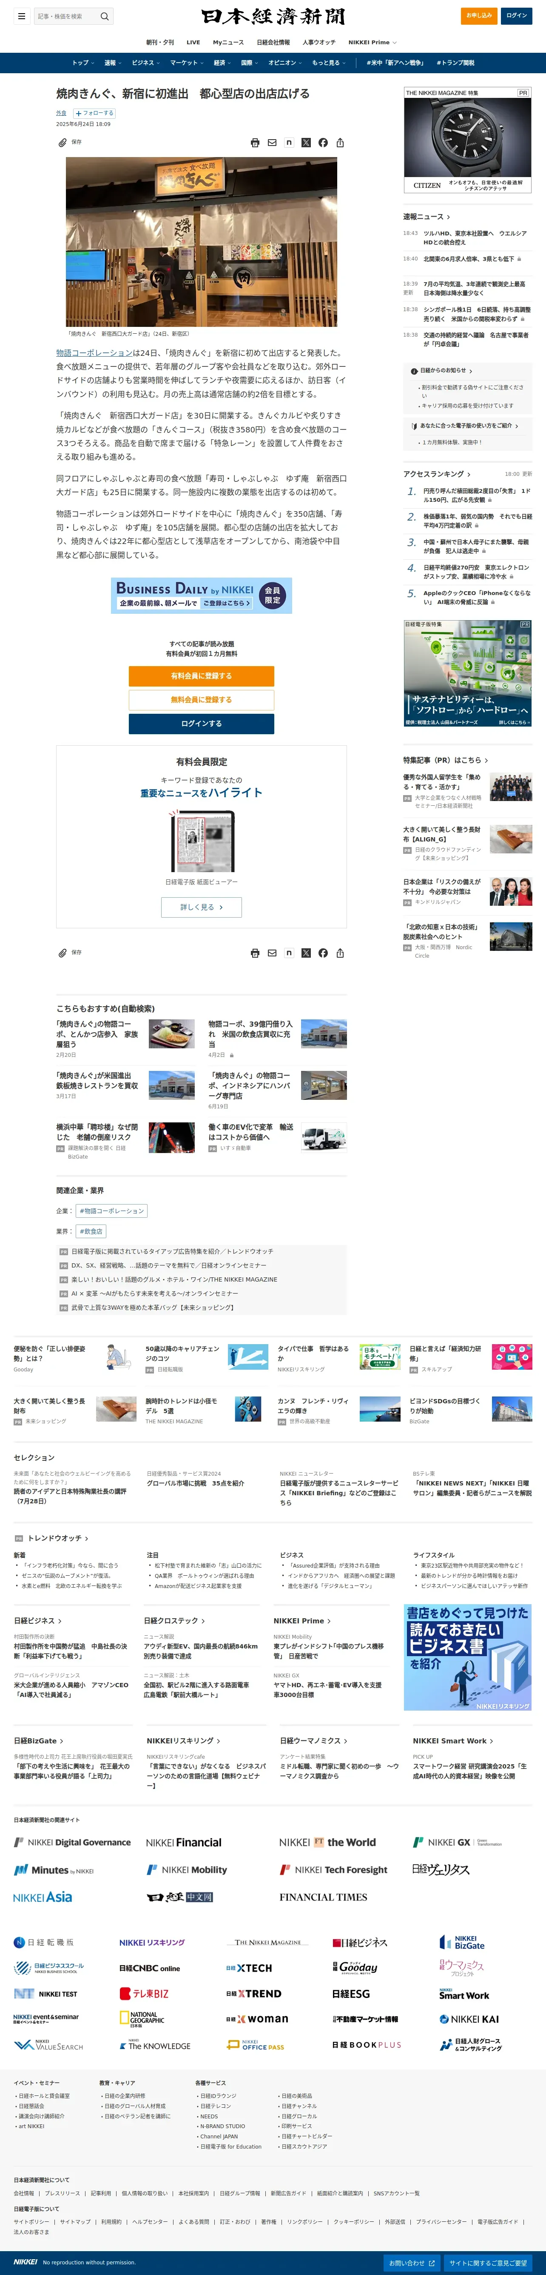Viewport: 546px width, 2275px height.
Task: Expand the もっと見る dropdown menu
Action: 329,63
